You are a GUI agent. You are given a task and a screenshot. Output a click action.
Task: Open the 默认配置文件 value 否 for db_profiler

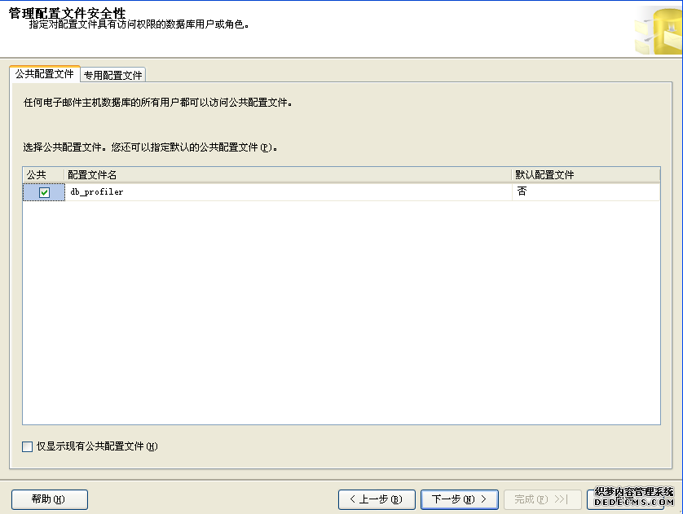tap(585, 192)
